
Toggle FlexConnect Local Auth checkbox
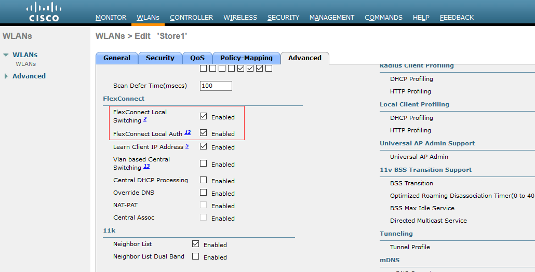tap(204, 132)
